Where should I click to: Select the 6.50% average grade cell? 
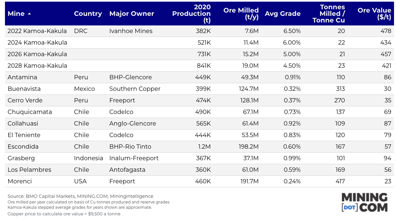click(x=292, y=31)
